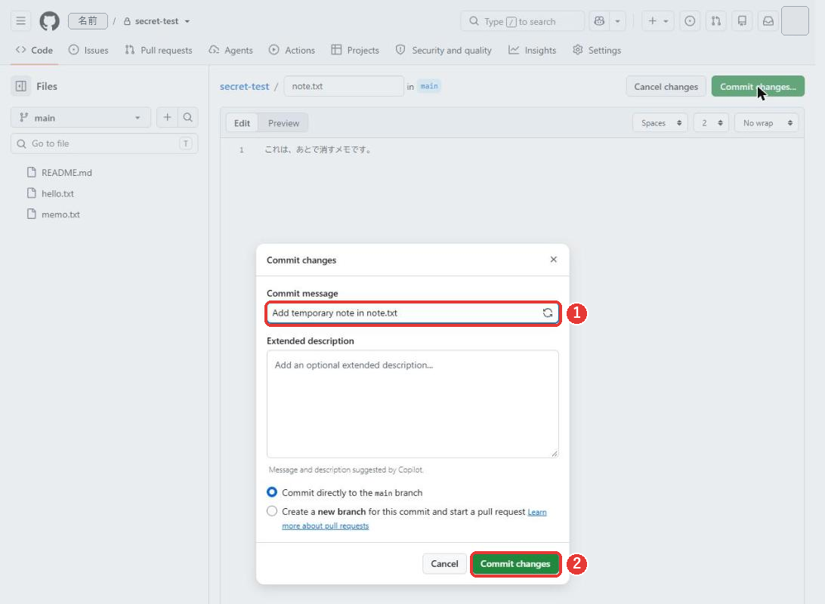
Task: Click the Commit changes... header button
Action: [758, 87]
